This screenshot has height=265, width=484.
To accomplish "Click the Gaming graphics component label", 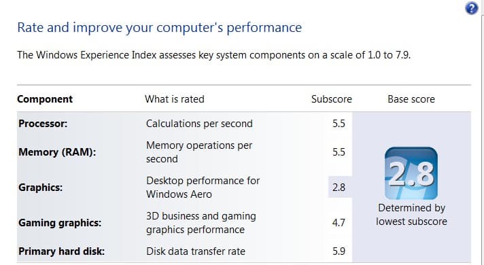I will click(x=60, y=223).
